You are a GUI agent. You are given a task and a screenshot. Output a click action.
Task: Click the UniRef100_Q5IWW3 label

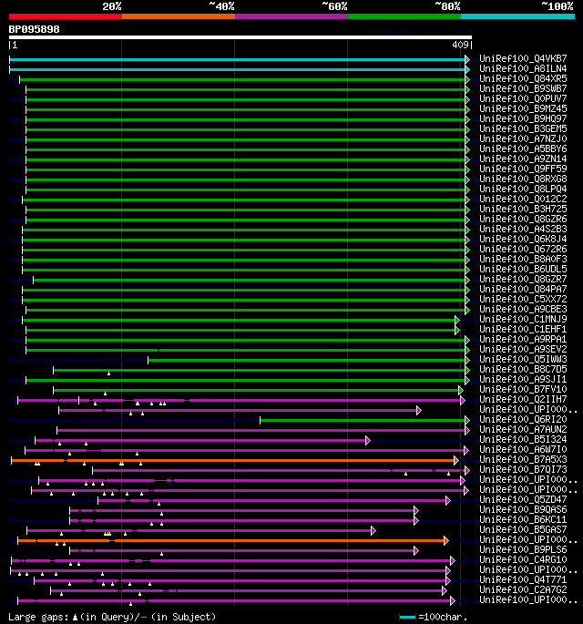click(x=523, y=359)
